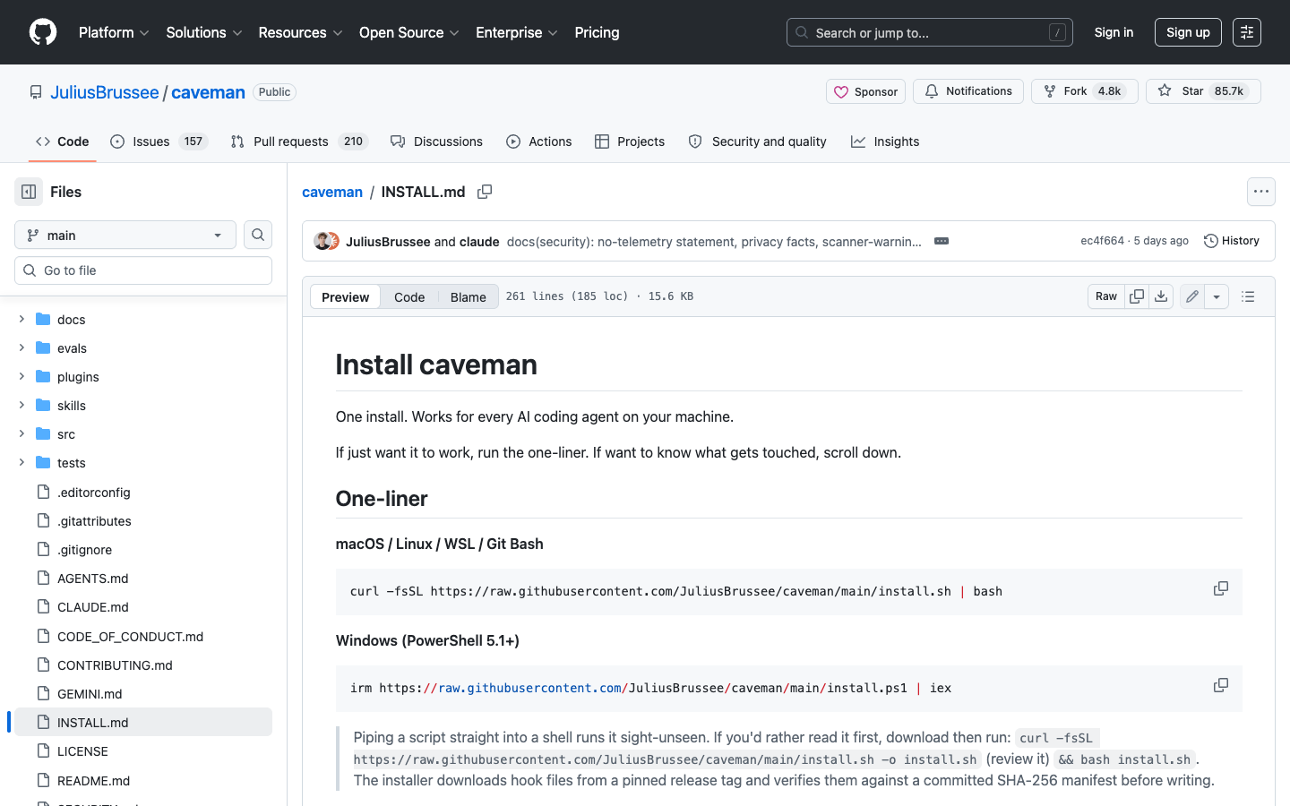Click the Sign up button
The height and width of the screenshot is (806, 1290).
[1188, 32]
